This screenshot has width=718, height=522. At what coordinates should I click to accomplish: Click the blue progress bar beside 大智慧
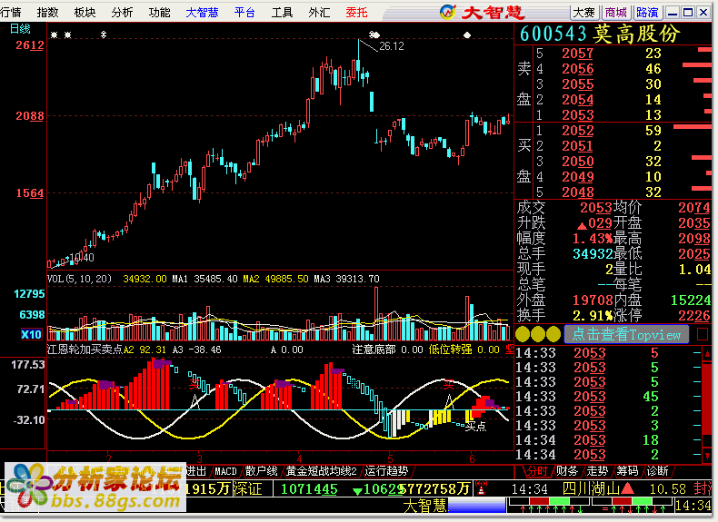[x=476, y=506]
